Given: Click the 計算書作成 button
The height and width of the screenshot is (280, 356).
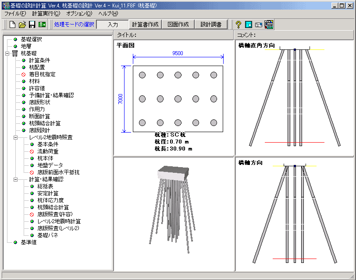Looking at the screenshot, I should click(x=146, y=24).
